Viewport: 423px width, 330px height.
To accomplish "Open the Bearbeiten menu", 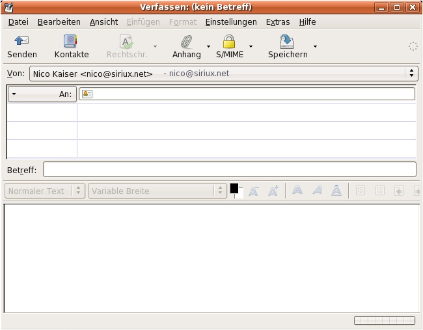I will (x=59, y=22).
